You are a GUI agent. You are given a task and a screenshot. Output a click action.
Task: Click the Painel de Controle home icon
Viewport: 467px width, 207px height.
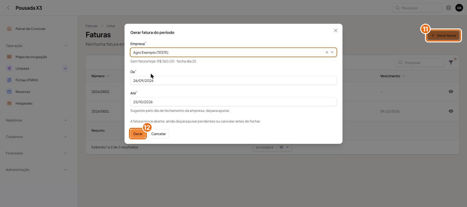tap(9, 29)
